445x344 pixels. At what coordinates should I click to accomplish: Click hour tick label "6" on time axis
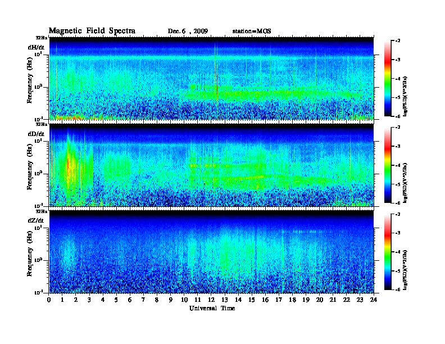(130, 300)
